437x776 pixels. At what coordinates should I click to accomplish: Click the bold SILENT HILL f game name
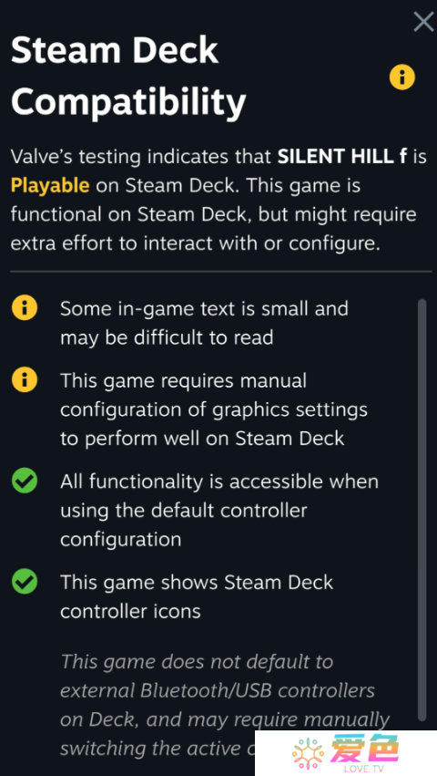(342, 157)
